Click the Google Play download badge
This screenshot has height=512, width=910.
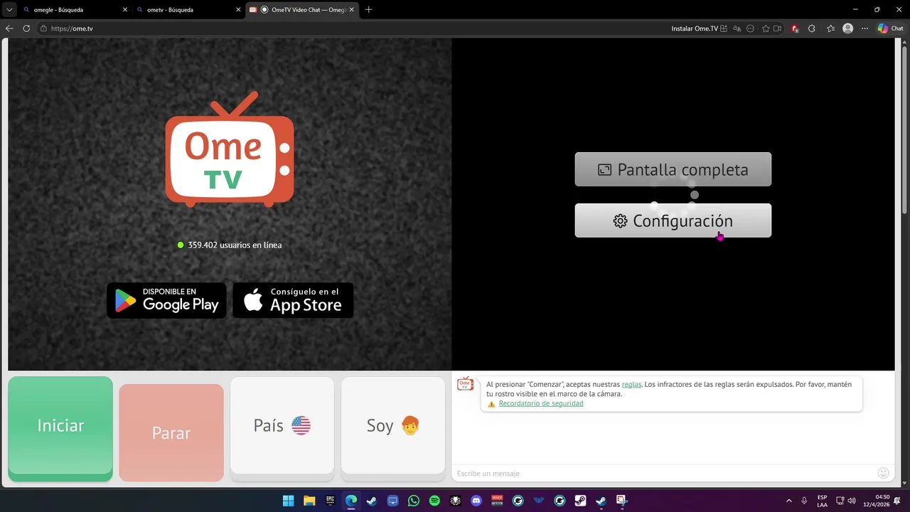click(x=166, y=300)
